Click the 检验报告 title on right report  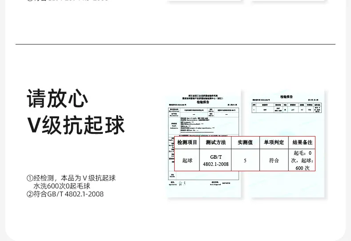(286, 97)
